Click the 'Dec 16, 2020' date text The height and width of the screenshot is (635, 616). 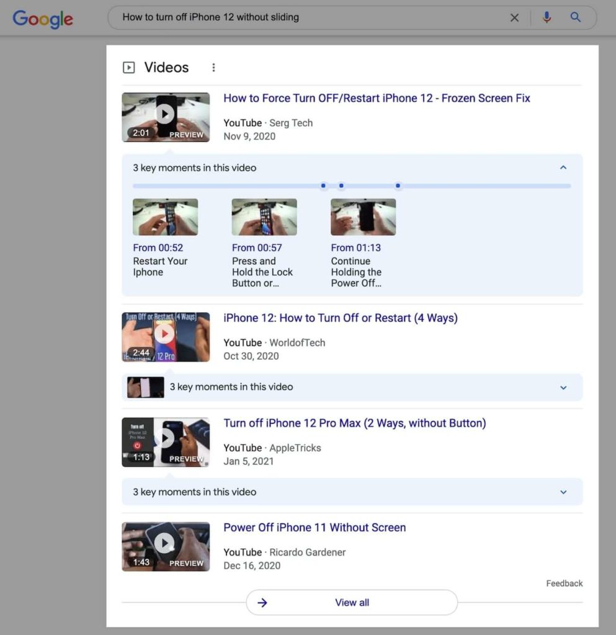[252, 566]
